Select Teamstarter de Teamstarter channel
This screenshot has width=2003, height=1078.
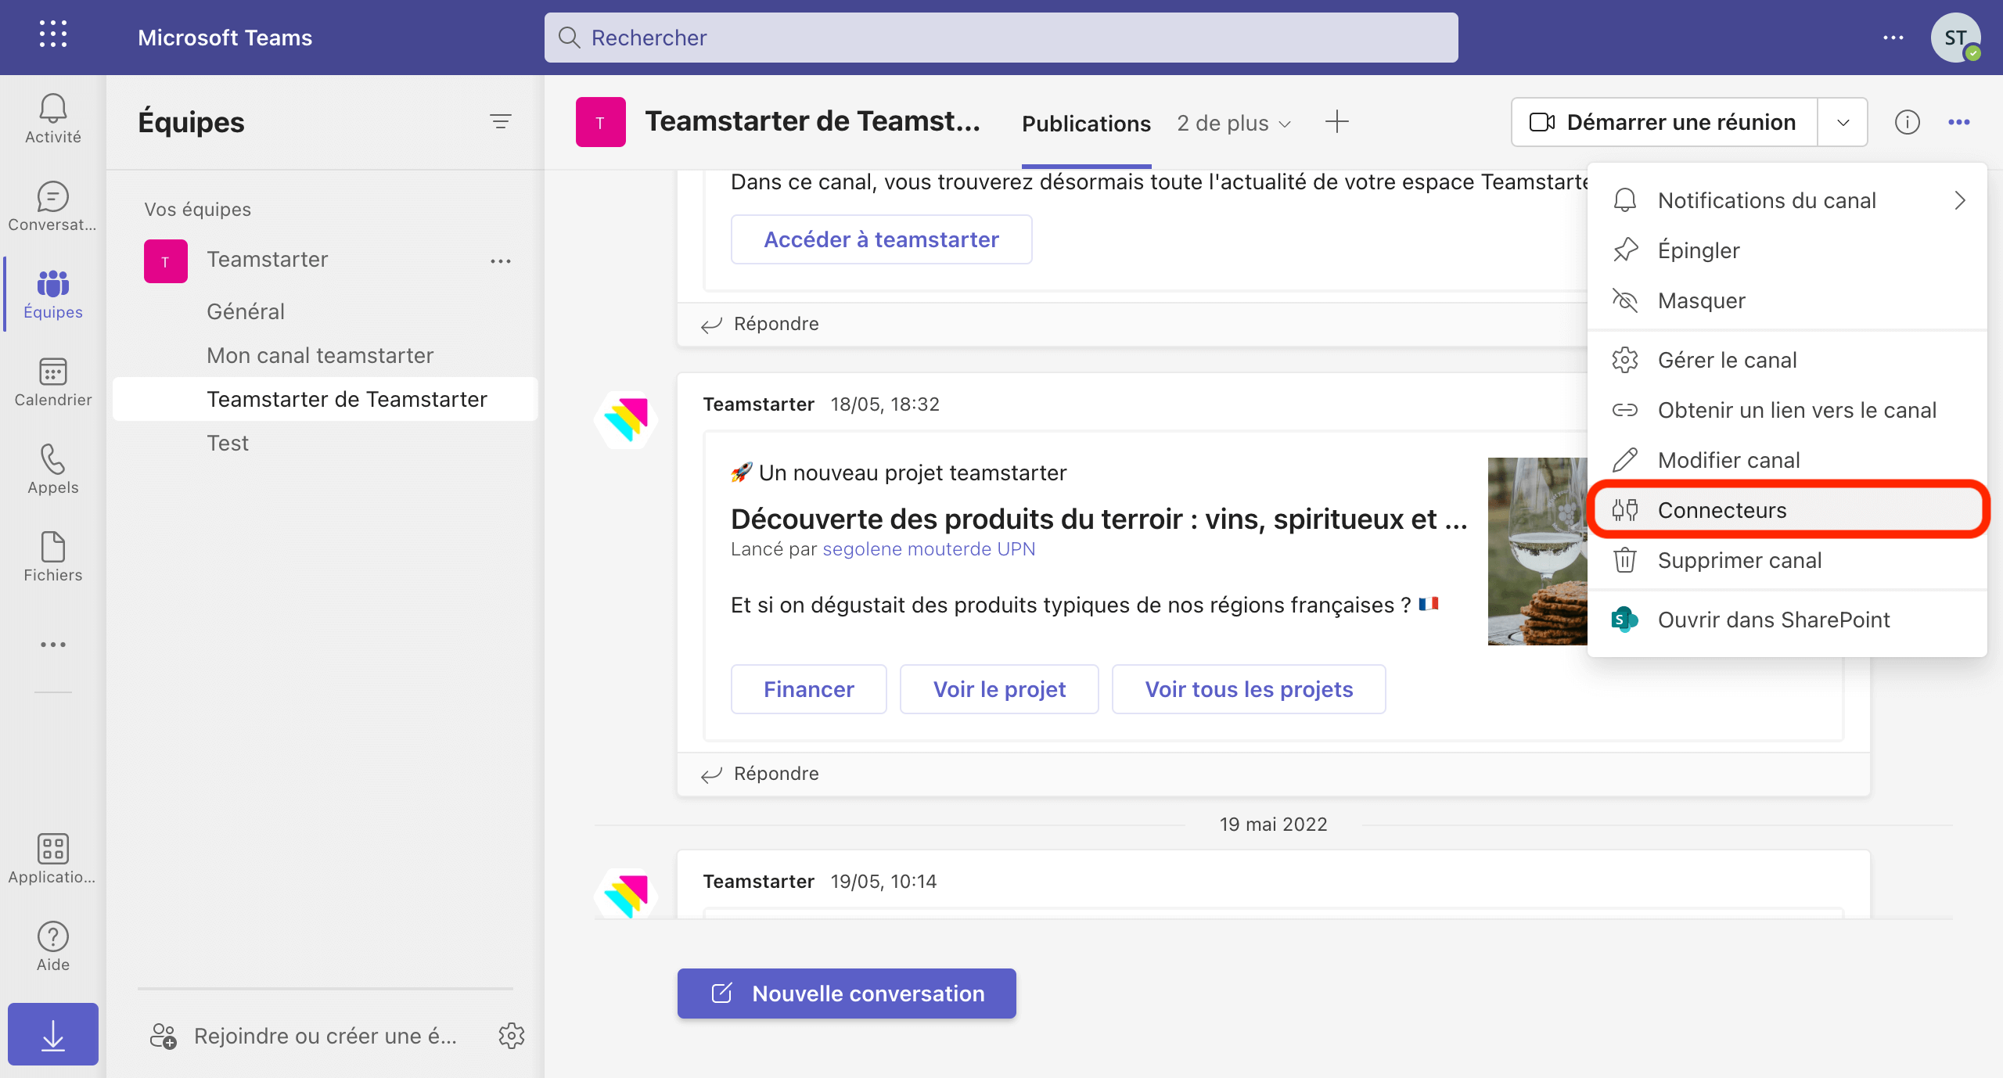325,399
